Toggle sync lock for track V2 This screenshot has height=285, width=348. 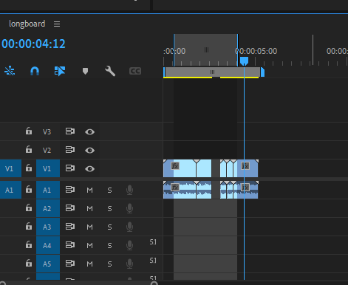(x=70, y=150)
